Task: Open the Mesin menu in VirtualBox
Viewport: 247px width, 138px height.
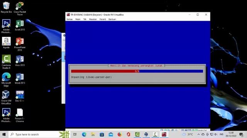Action: [x=78, y=19]
